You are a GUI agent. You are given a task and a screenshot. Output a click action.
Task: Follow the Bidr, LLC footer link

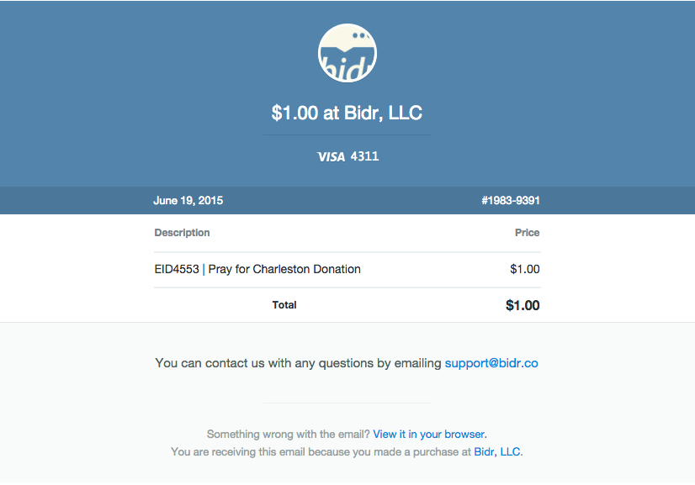click(x=497, y=451)
